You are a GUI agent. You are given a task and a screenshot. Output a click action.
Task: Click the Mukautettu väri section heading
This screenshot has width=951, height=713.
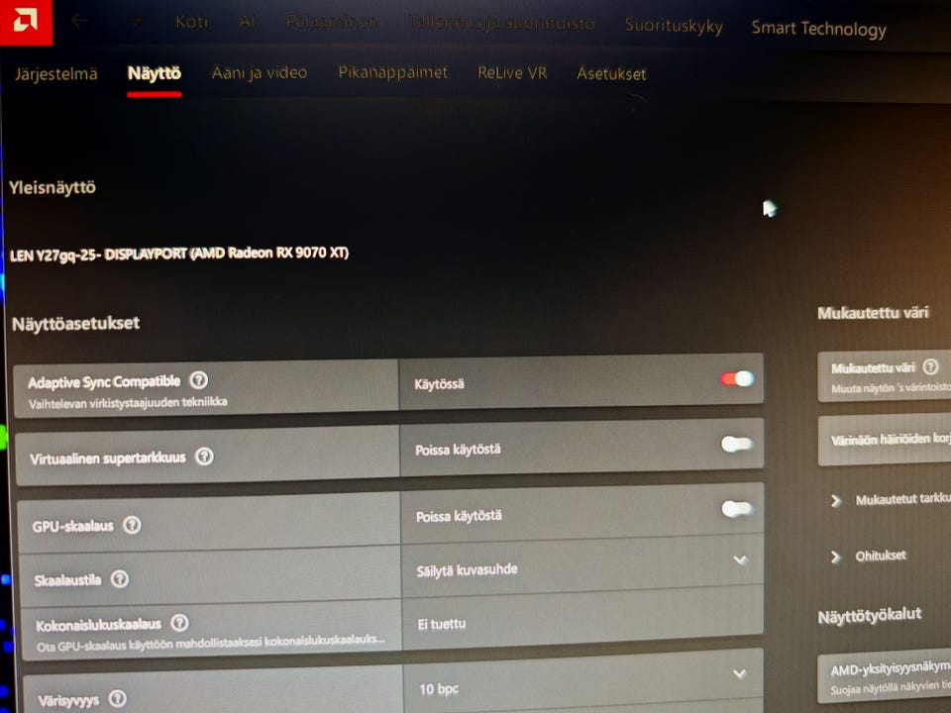(873, 313)
